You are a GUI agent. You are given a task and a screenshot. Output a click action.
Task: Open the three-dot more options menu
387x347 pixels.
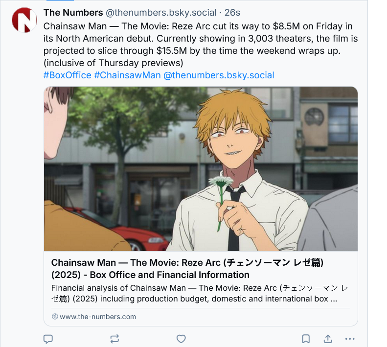tap(350, 339)
